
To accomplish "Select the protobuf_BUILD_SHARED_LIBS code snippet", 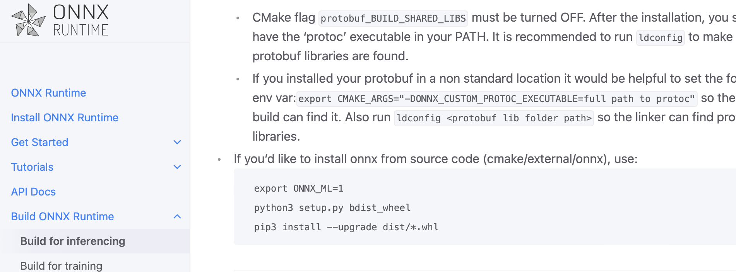I will tap(392, 18).
